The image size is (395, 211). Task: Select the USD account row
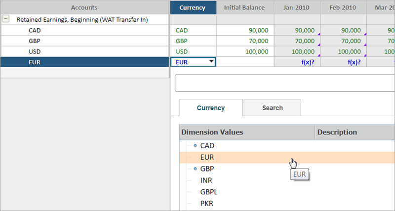click(84, 51)
